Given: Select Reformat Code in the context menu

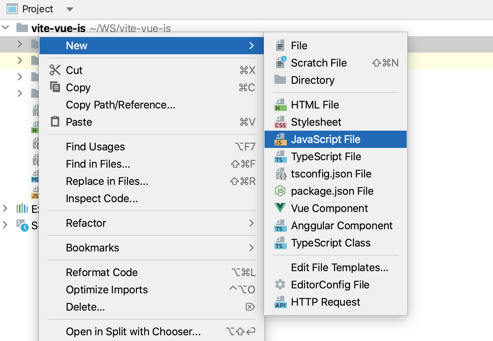Looking at the screenshot, I should point(102,272).
